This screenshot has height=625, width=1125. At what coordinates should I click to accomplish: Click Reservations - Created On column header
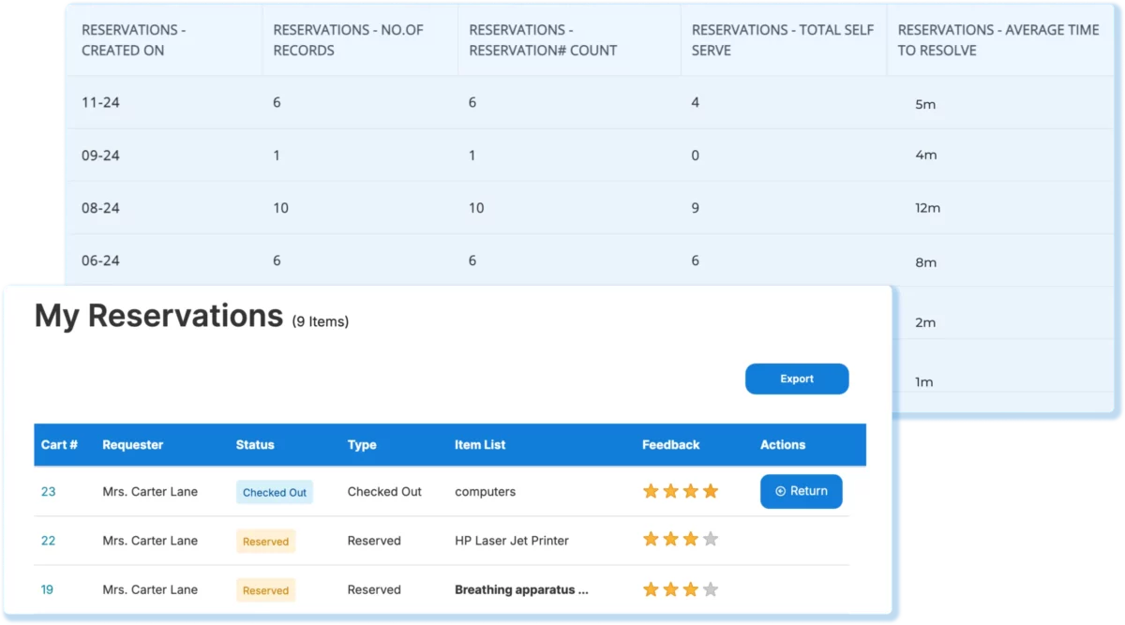[133, 40]
